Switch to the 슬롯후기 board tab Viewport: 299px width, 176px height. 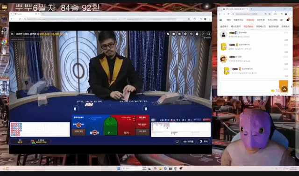coord(224,26)
